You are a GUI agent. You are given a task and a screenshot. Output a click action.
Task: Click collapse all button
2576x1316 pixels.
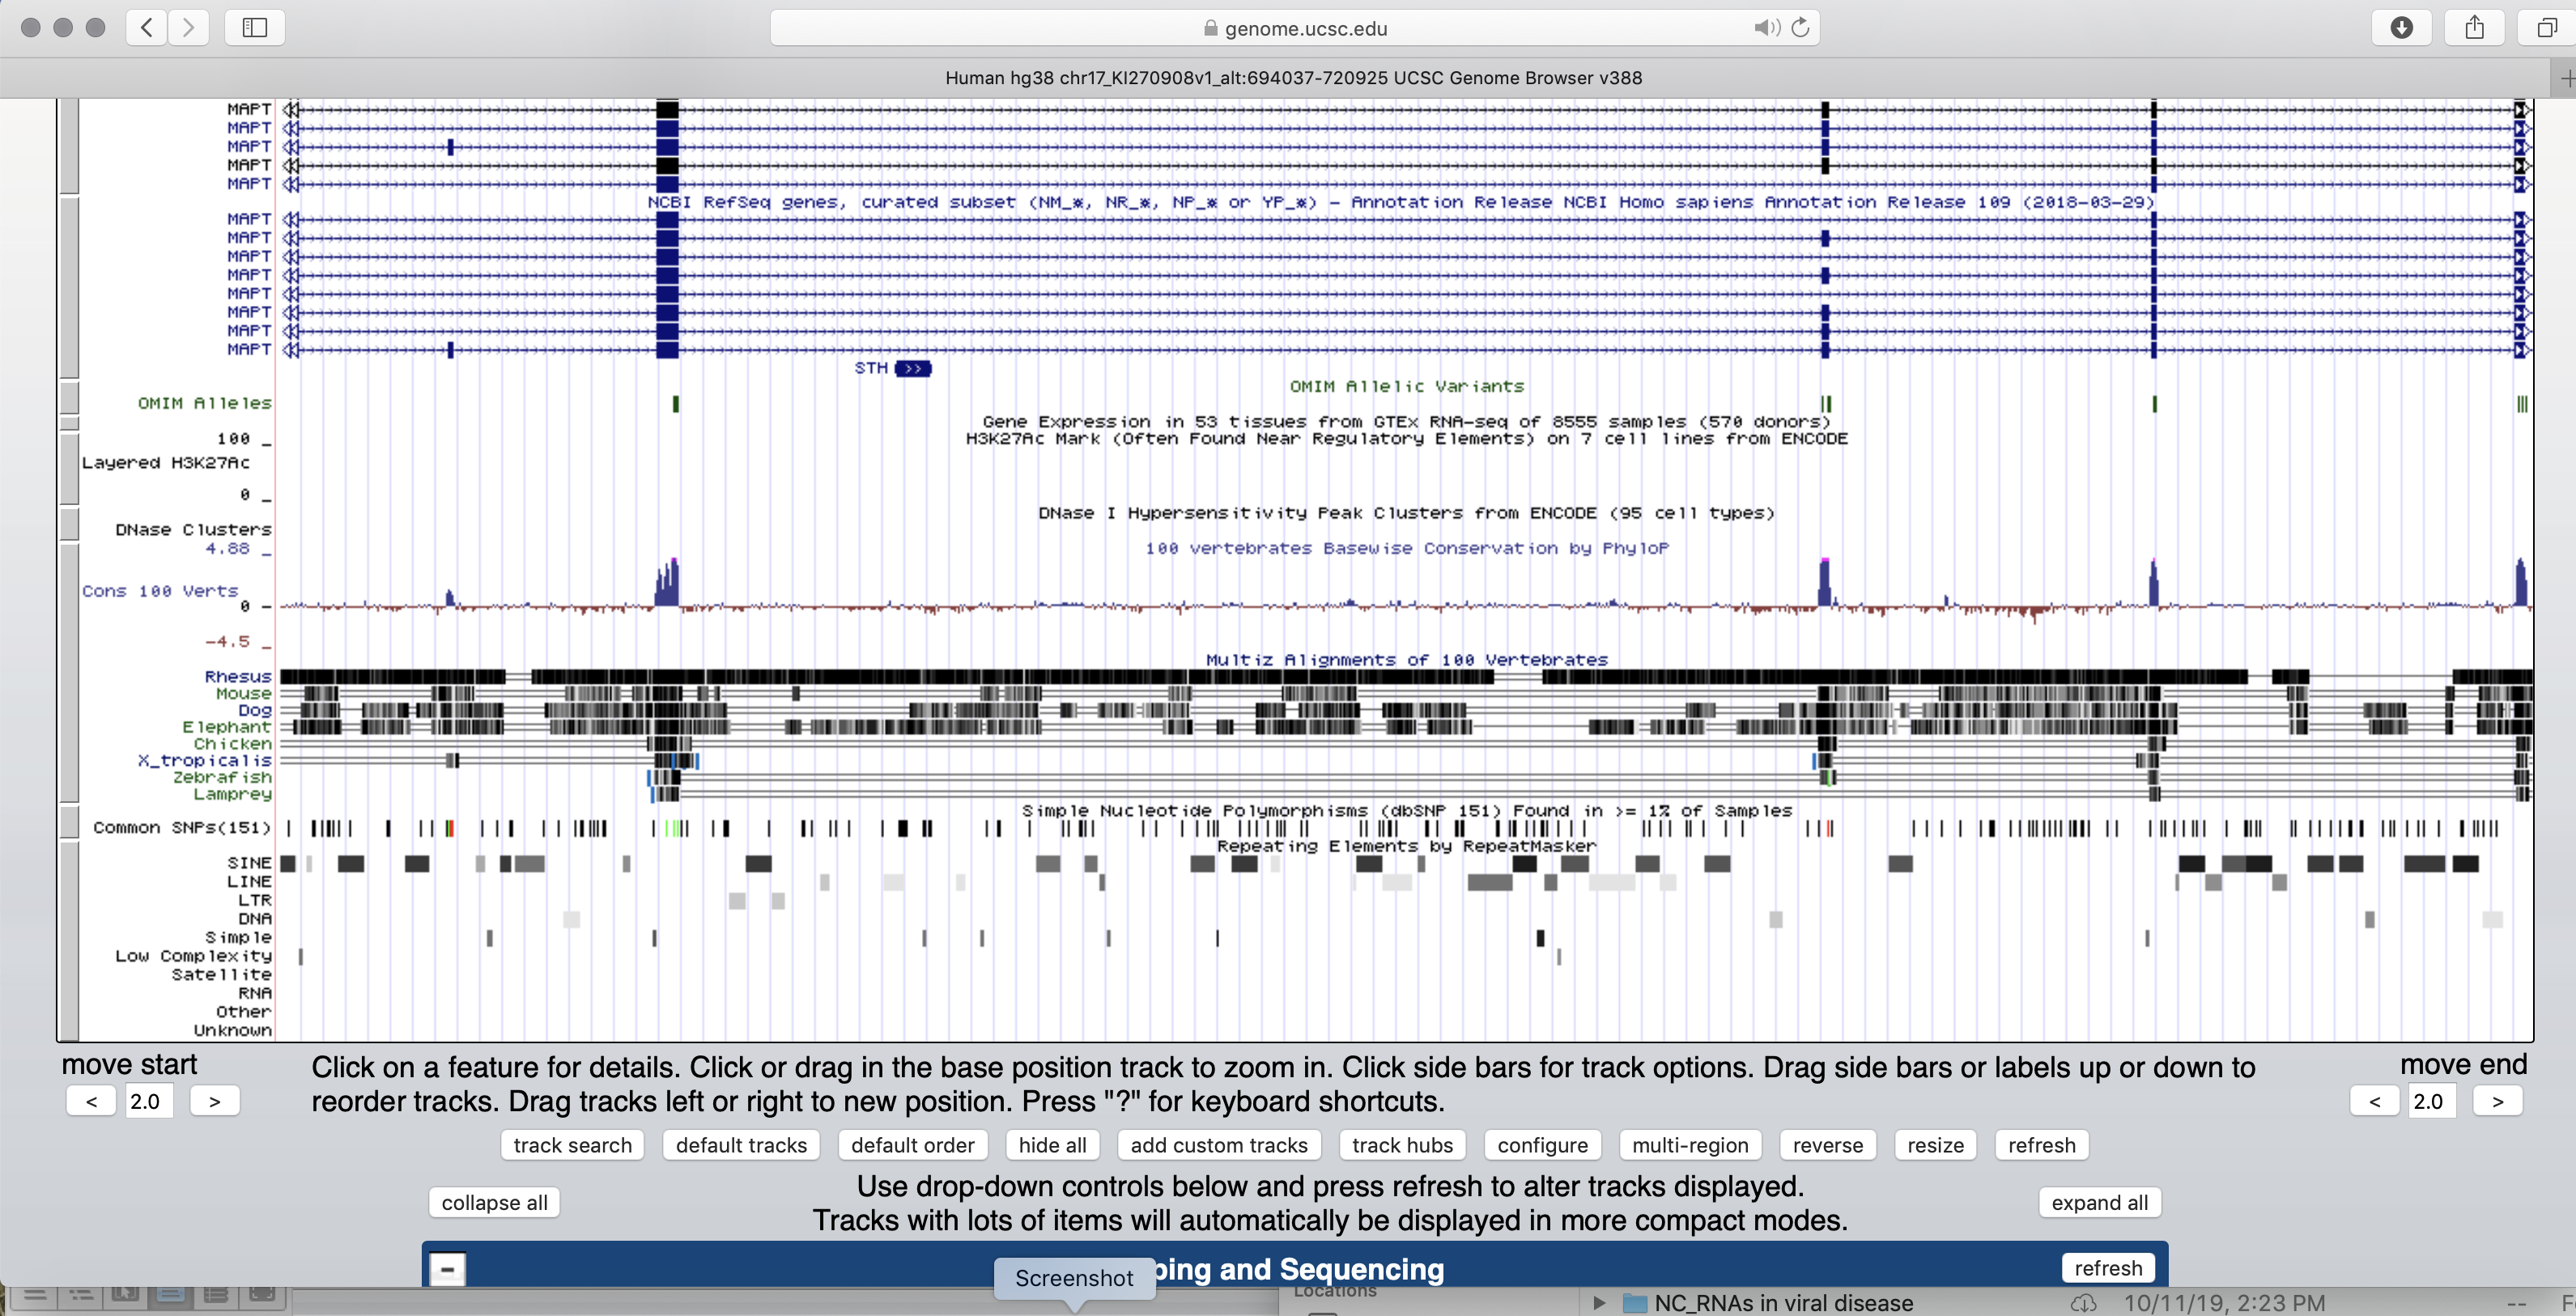(494, 1202)
